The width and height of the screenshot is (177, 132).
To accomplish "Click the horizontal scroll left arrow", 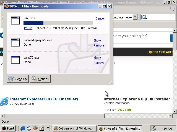I will (2, 116).
